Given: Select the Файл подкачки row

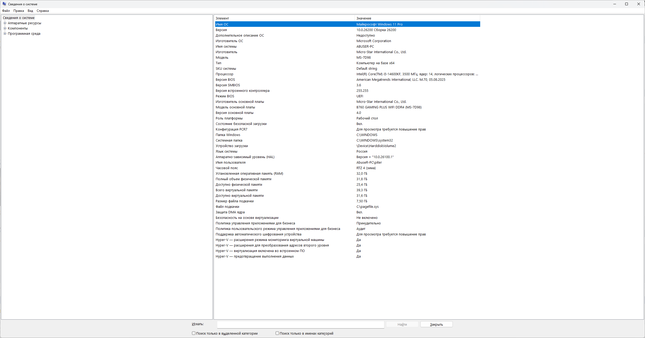Looking at the screenshot, I should click(x=348, y=206).
